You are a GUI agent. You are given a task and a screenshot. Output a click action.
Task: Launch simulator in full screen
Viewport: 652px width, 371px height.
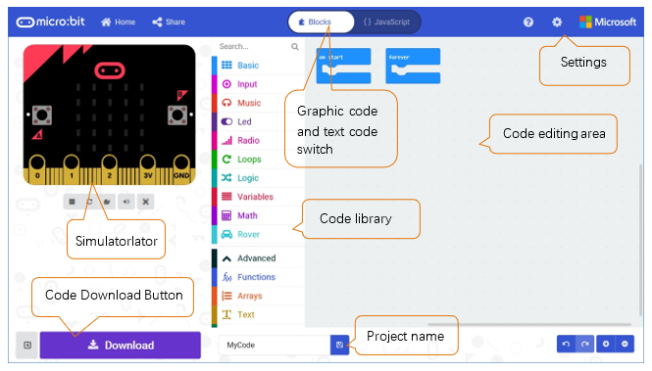coord(145,202)
